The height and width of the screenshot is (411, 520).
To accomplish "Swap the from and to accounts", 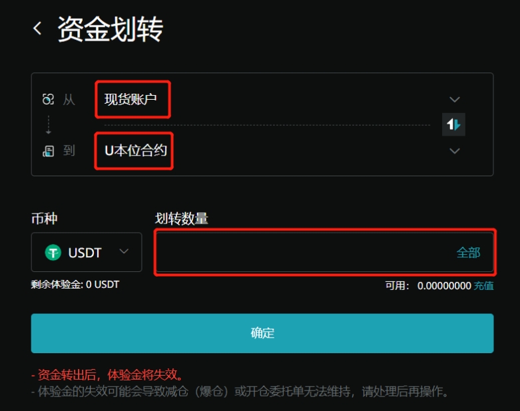I will pos(453,124).
